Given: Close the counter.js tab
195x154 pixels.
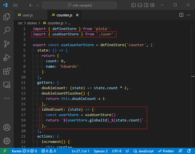Looking at the screenshot, I should pos(77,15).
